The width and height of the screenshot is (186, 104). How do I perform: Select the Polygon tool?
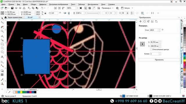pyautogui.click(x=2, y=52)
